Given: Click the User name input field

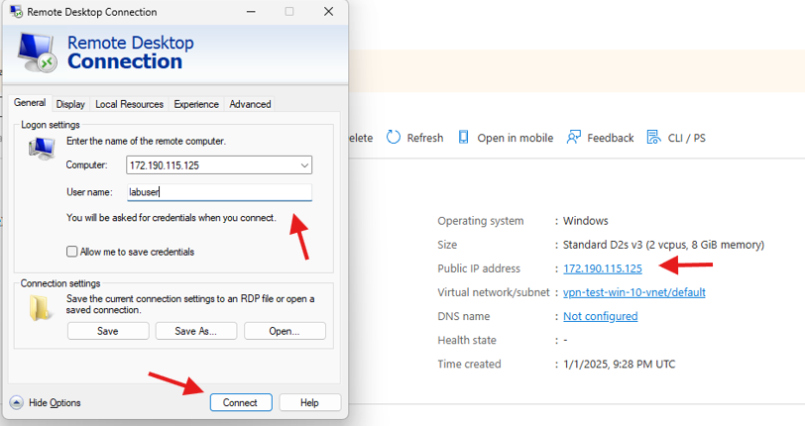Looking at the screenshot, I should pos(219,192).
